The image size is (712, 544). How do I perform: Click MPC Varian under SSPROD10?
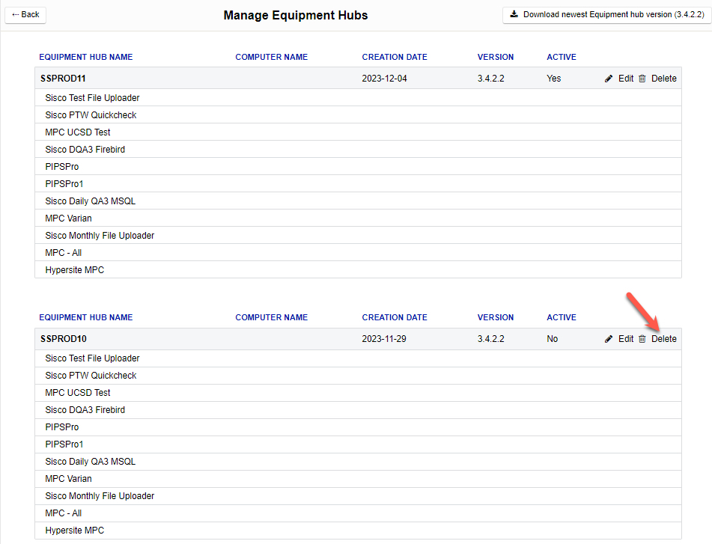click(68, 479)
